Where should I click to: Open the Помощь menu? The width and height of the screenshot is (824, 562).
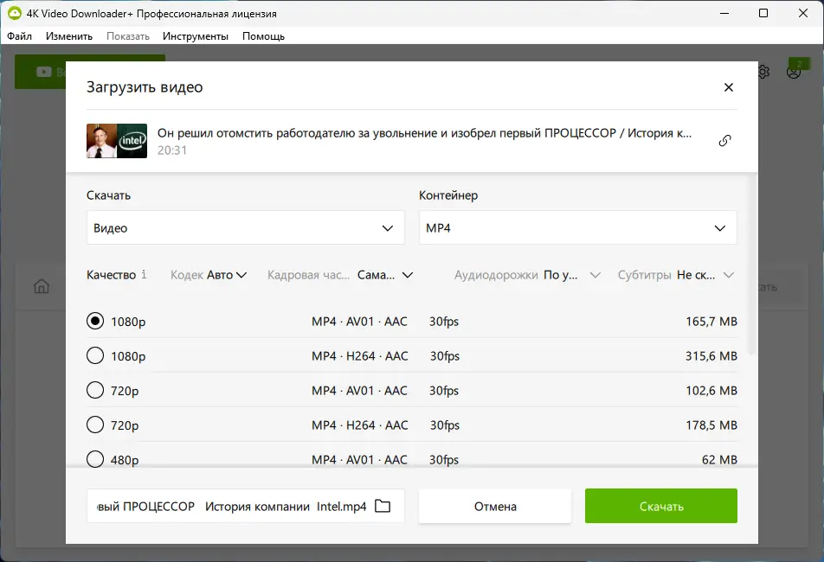click(x=263, y=36)
